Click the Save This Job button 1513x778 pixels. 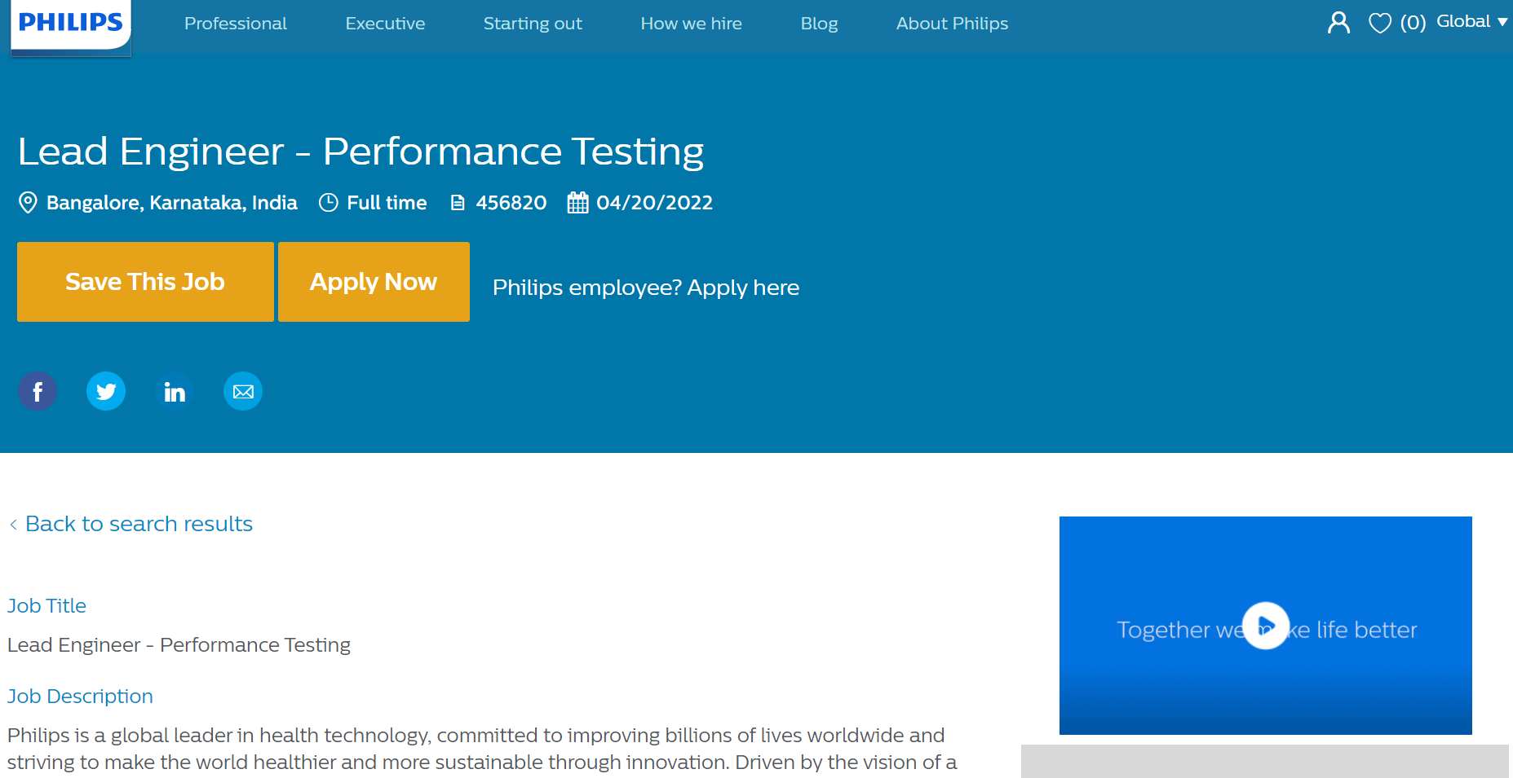click(x=145, y=282)
